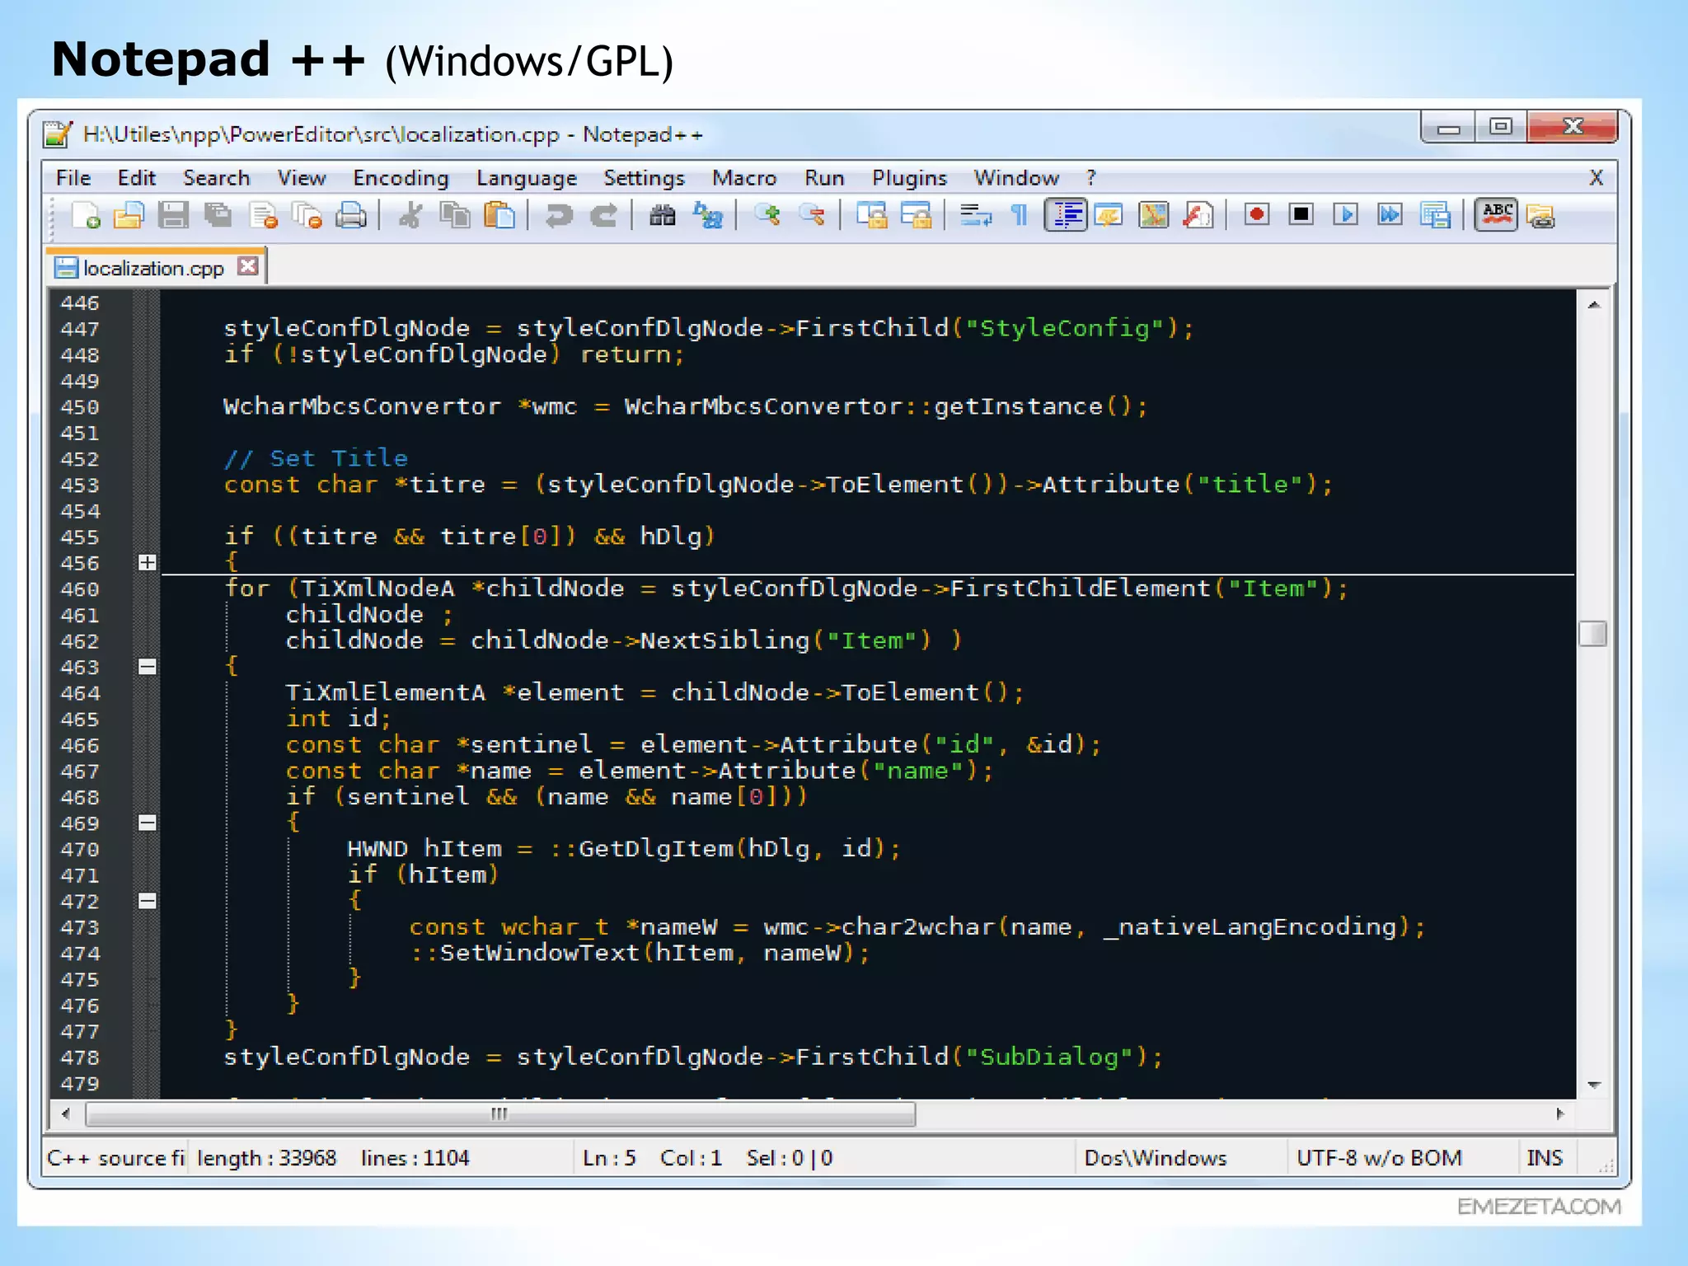This screenshot has width=1688, height=1266.
Task: Click the Cut scissors icon
Action: tap(410, 216)
